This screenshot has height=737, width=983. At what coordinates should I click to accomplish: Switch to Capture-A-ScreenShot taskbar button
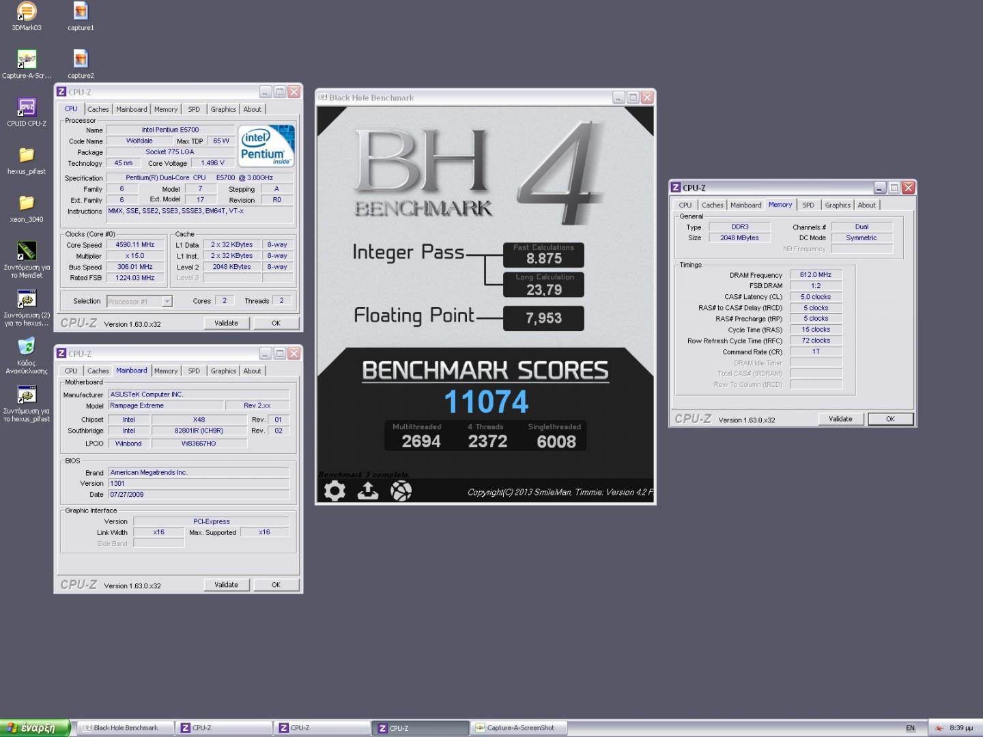click(519, 728)
